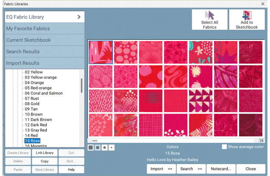270x176 pixels.
Task: Click the Link Library button
Action: point(45,153)
